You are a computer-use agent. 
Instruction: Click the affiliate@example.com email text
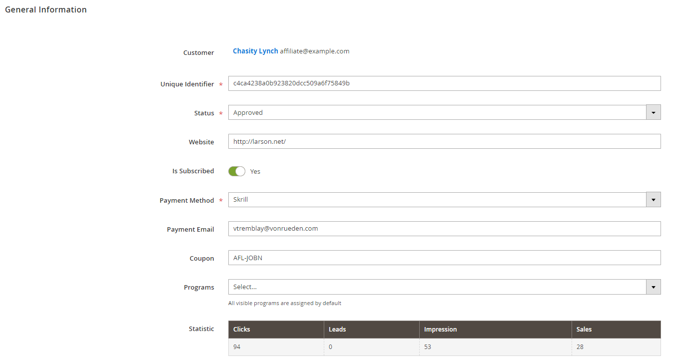(x=315, y=51)
